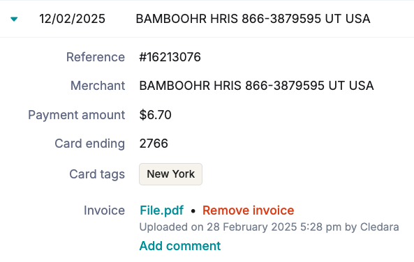Click the bullet separator beside File.pdf

(193, 211)
